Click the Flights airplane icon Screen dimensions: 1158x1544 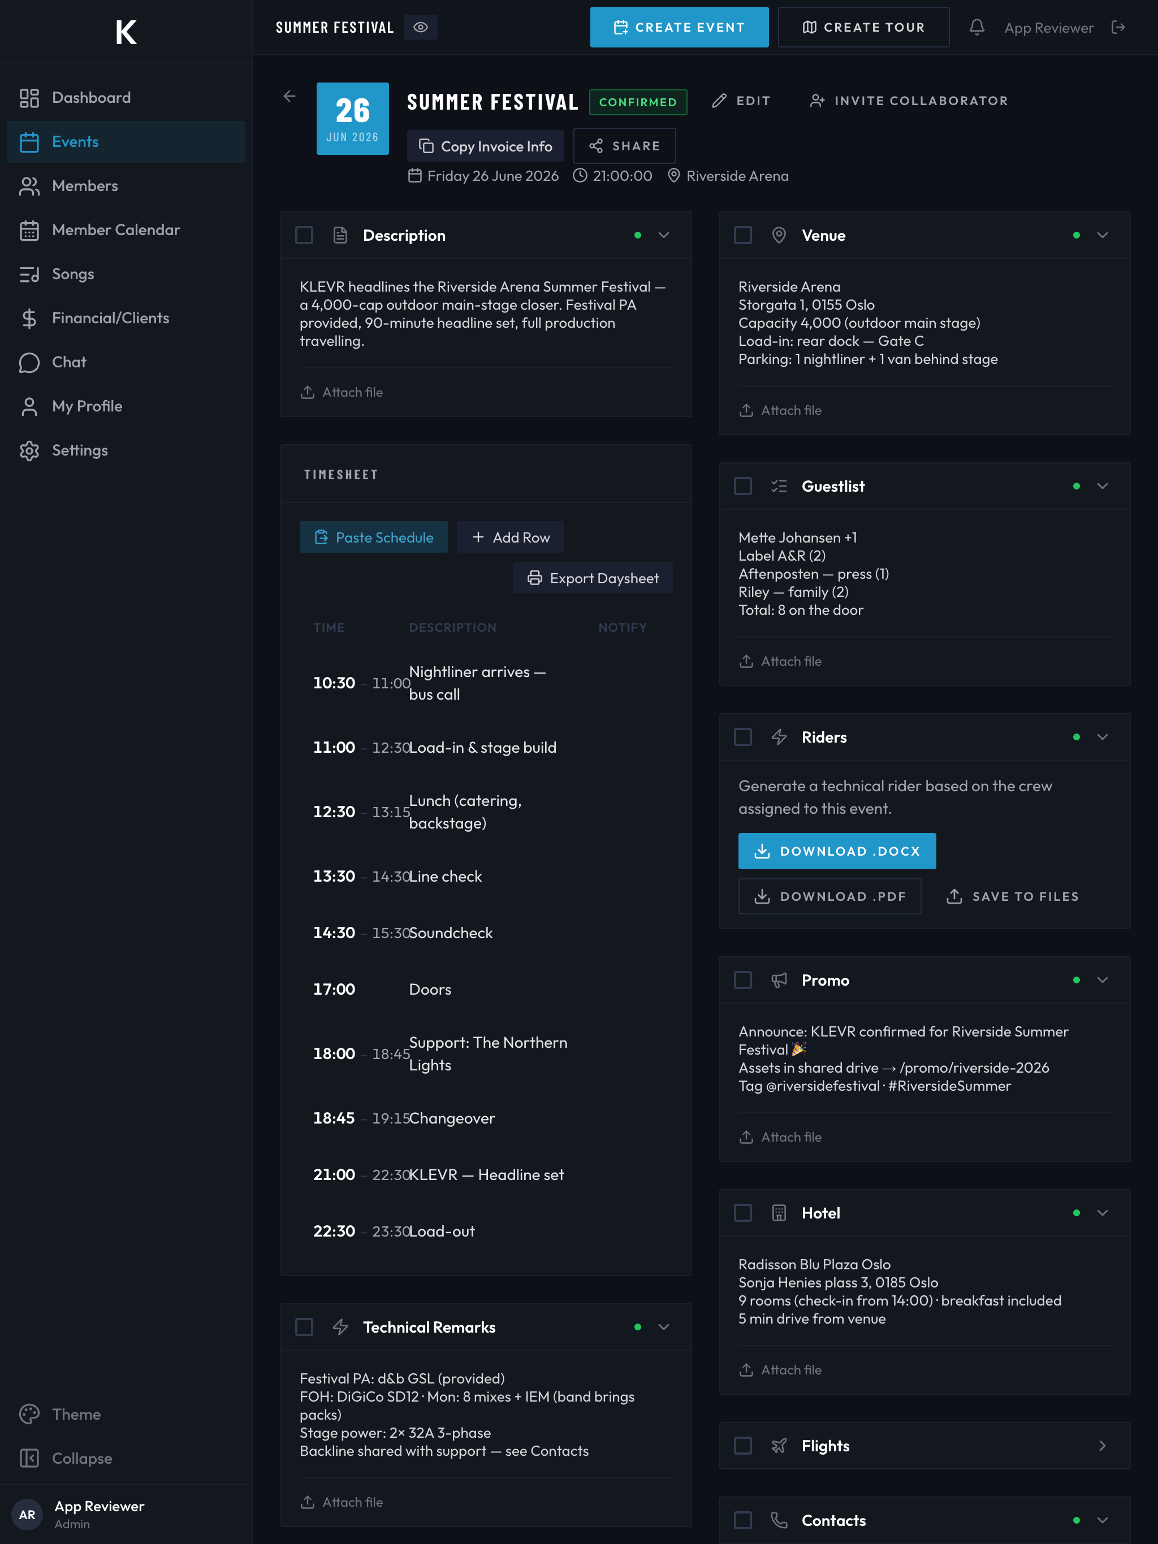pyautogui.click(x=779, y=1446)
